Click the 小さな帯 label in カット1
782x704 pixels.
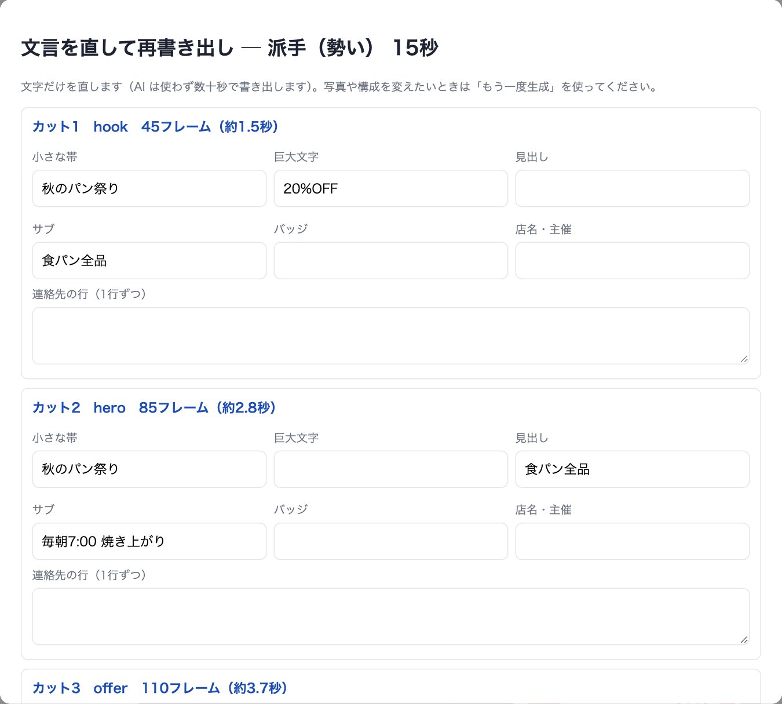pos(55,157)
